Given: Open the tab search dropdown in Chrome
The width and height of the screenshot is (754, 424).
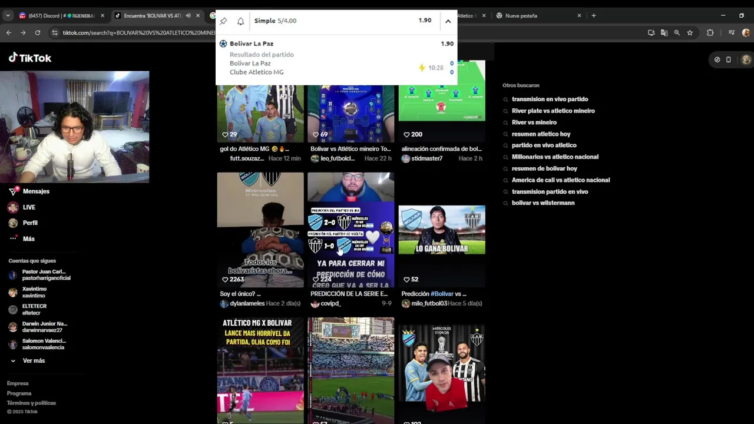Looking at the screenshot, I should tap(8, 16).
